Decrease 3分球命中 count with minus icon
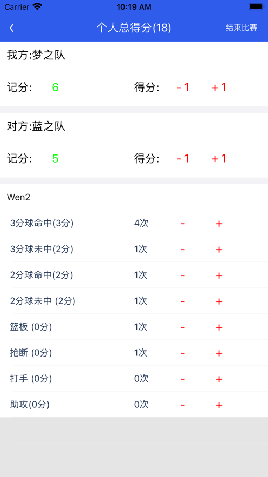This screenshot has height=477, width=268. click(183, 224)
